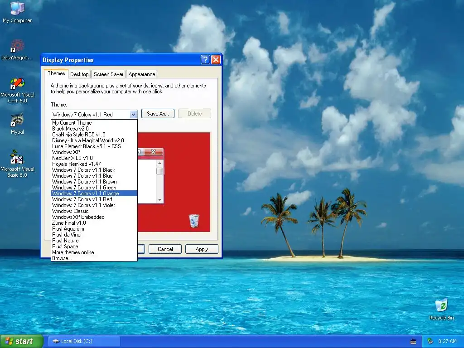Select NeoGeniX LS v1.0 theme
Viewport: 464px width, 348px height.
pyautogui.click(x=94, y=158)
